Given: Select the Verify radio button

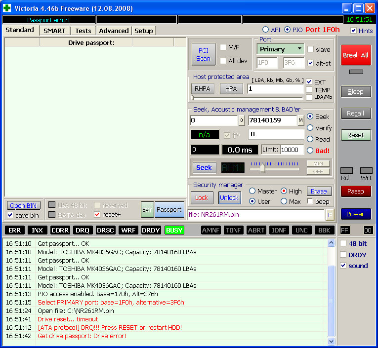Looking at the screenshot, I should [310, 128].
